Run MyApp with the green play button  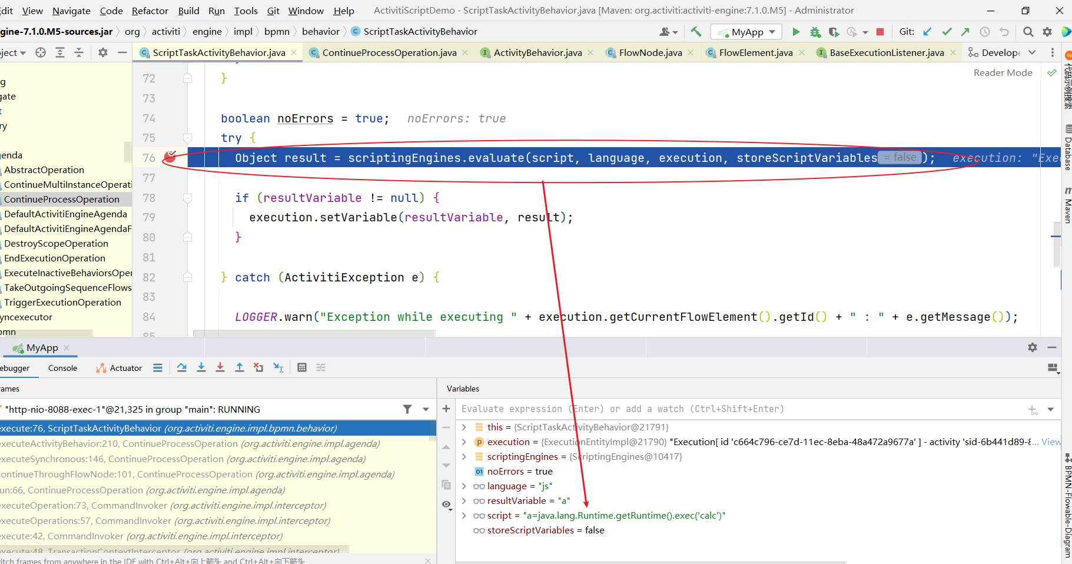[796, 32]
